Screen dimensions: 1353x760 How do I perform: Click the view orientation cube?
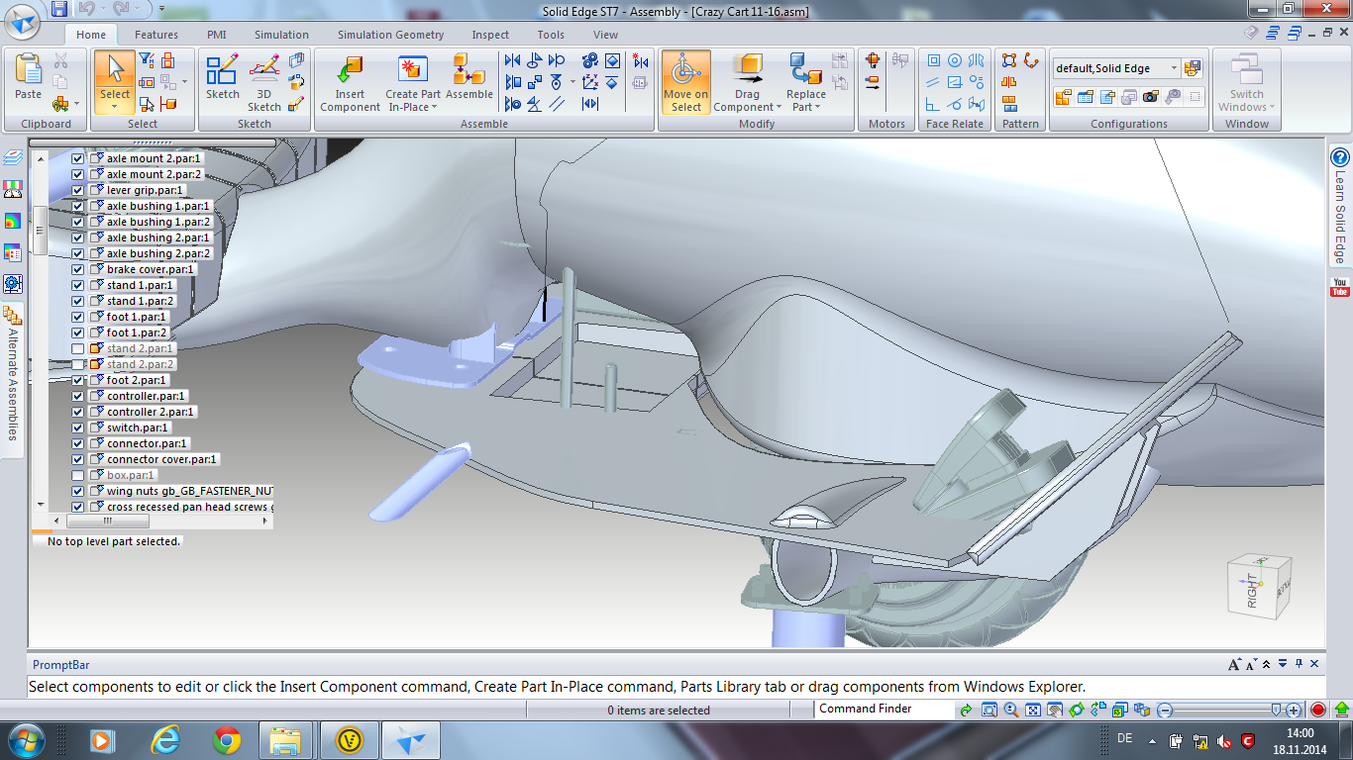pos(1260,587)
